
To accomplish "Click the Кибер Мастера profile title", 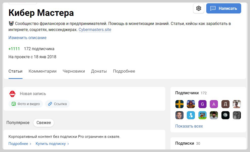I will pyautogui.click(x=41, y=13).
